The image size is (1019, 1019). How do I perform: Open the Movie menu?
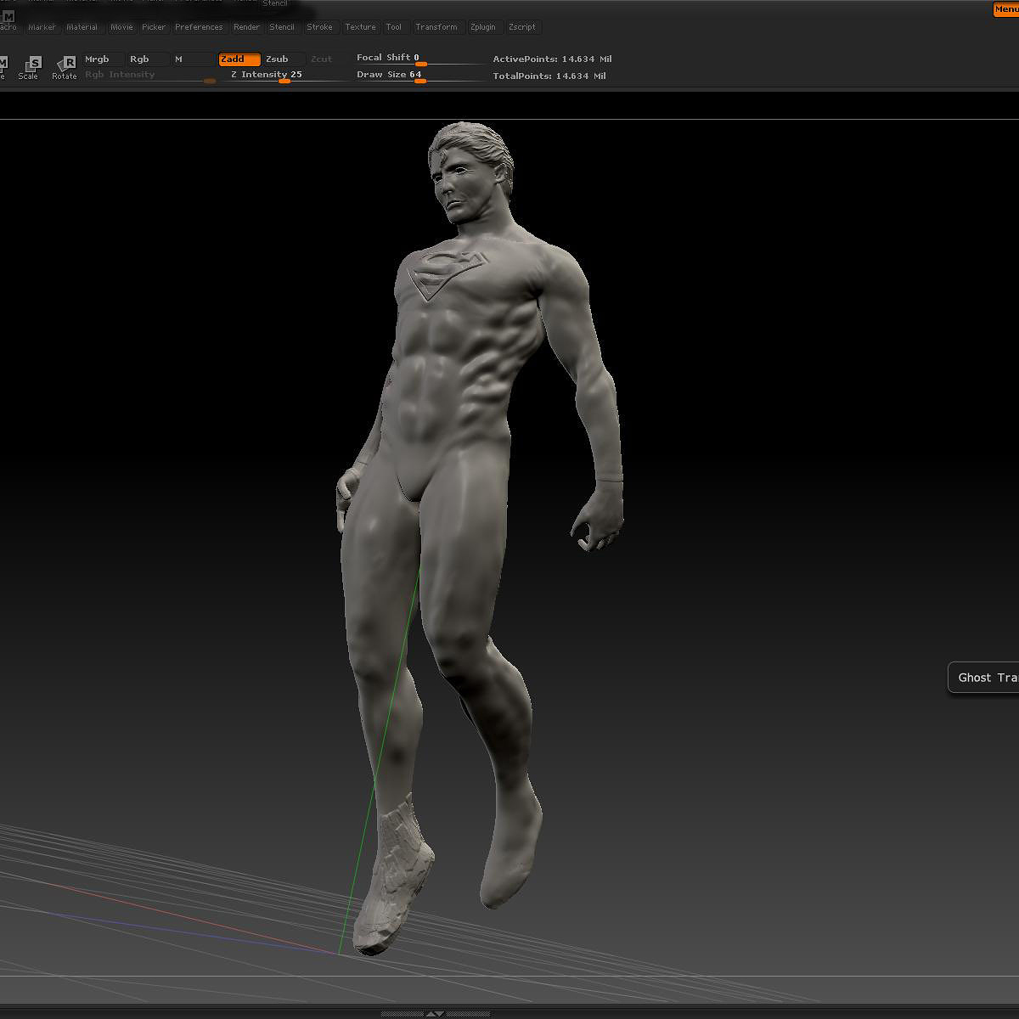(121, 27)
